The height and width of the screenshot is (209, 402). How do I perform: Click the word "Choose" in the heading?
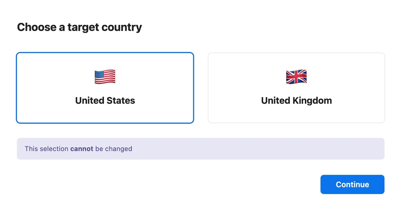37,27
